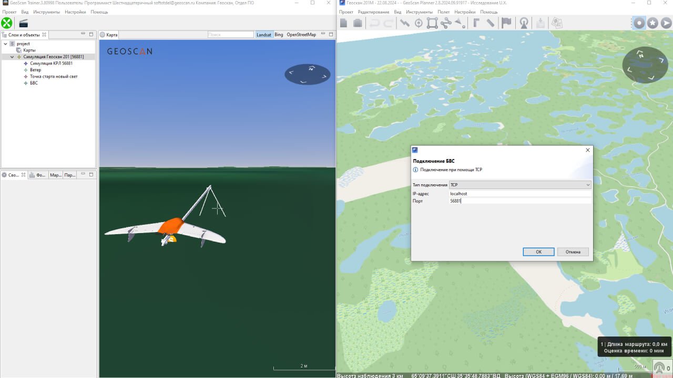The width and height of the screenshot is (673, 378).
Task: Select Ветер item in layers tree
Action: click(35, 70)
